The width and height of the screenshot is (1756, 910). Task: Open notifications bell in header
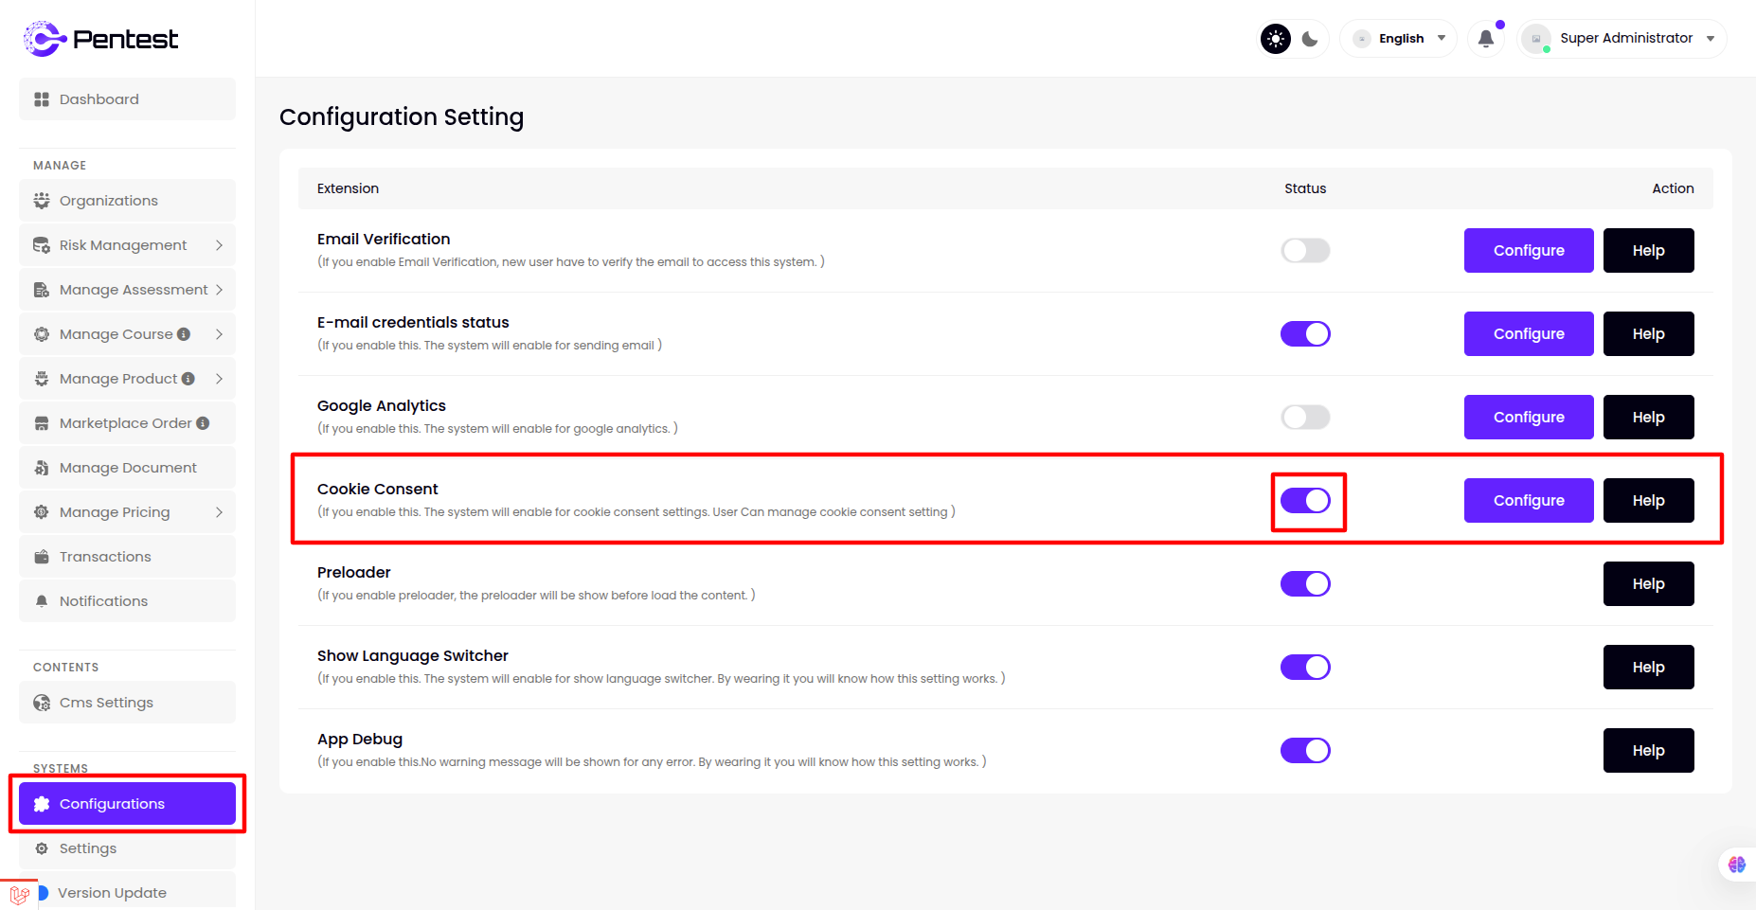point(1486,39)
